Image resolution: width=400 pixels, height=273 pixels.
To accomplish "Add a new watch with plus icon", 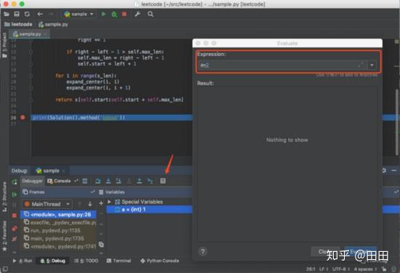I will tap(101, 203).
